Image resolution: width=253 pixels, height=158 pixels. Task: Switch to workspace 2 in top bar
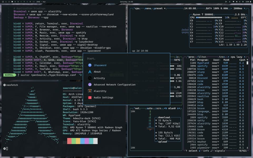point(9,2)
